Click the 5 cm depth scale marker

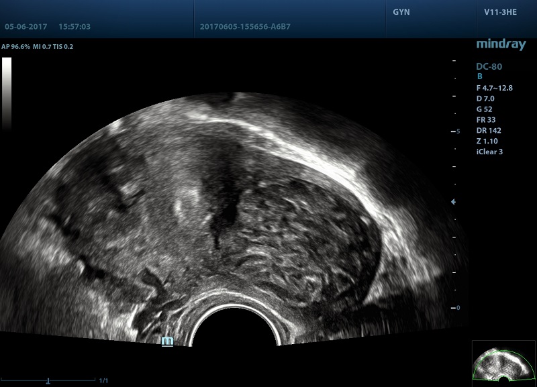[x=456, y=131]
